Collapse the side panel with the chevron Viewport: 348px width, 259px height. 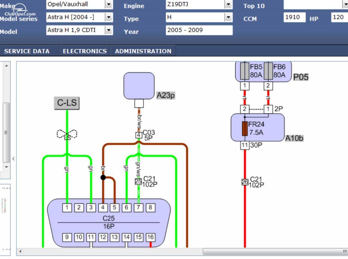14,159
